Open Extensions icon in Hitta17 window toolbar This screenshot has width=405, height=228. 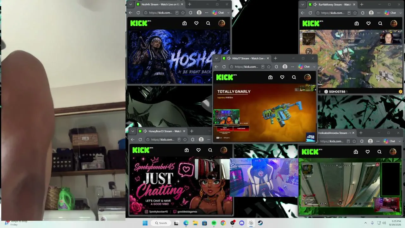276,66
